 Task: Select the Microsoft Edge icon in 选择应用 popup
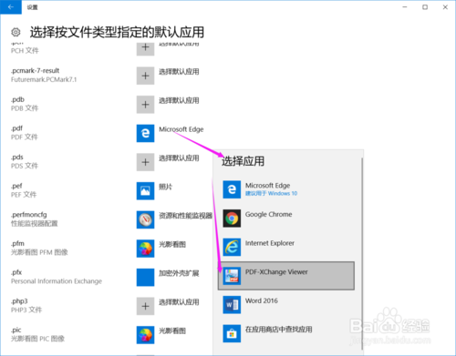pyautogui.click(x=232, y=189)
